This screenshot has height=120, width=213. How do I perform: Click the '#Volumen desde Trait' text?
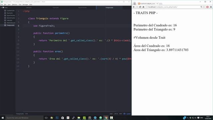coord(149,38)
